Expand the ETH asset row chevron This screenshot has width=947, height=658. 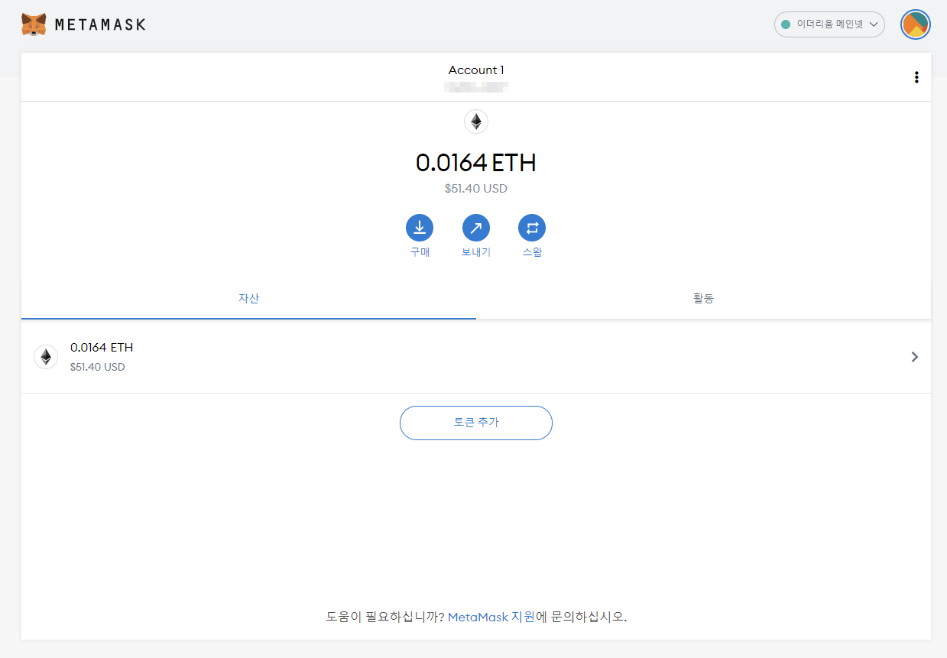point(914,357)
